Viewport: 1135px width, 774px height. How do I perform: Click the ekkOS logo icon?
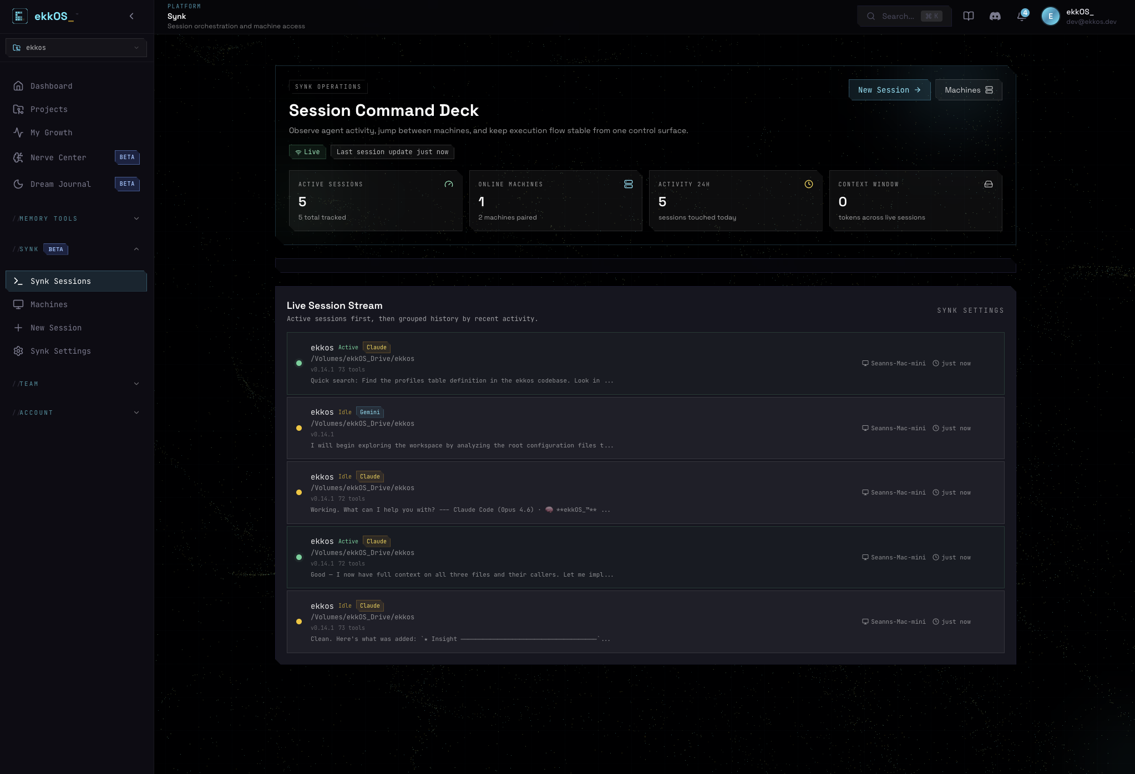click(20, 16)
